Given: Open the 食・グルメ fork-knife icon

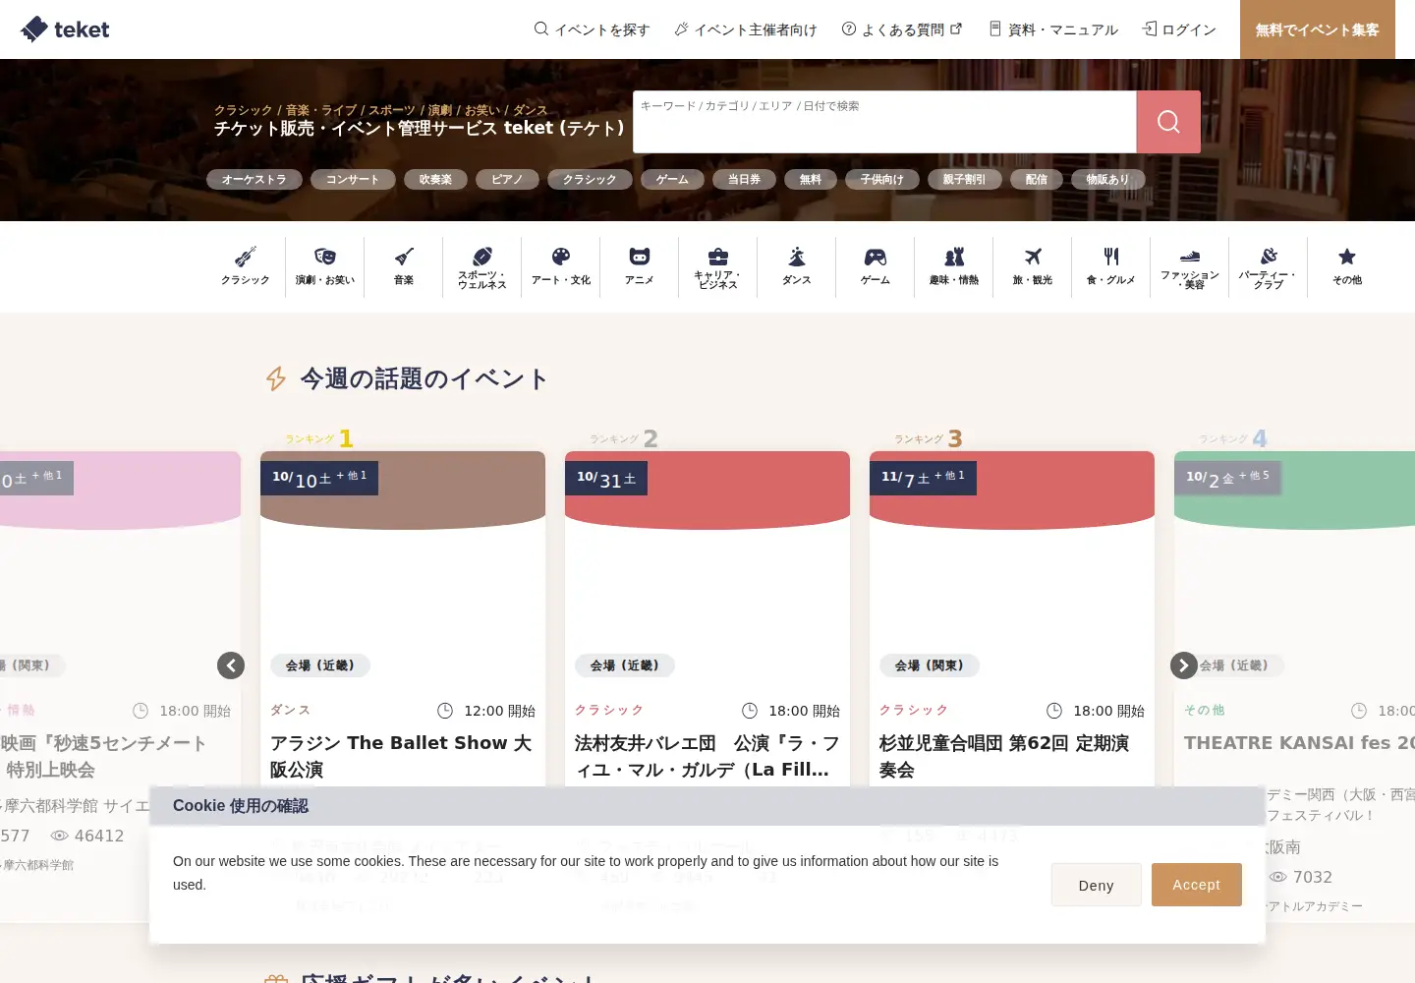Looking at the screenshot, I should coord(1111,266).
